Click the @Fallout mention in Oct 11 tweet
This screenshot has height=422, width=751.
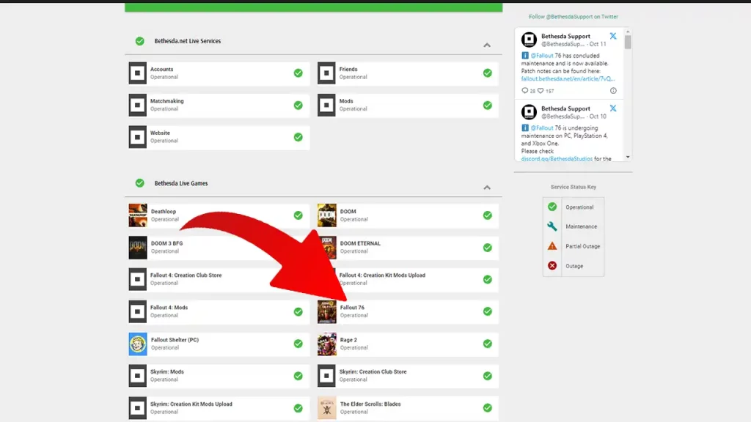tap(542, 56)
